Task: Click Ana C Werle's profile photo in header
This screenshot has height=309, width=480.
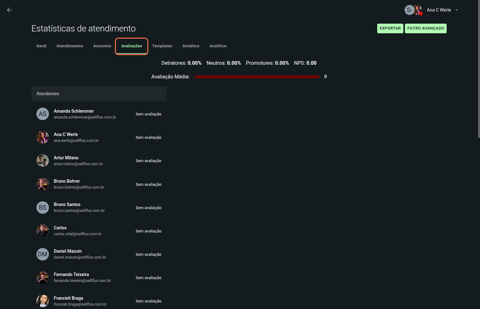Action: (418, 10)
